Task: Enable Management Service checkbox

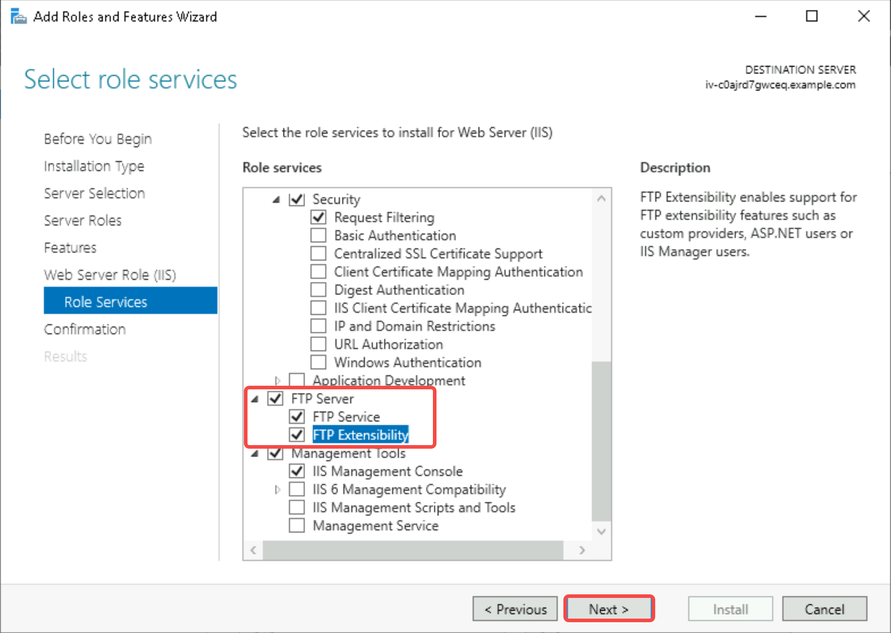Action: [x=297, y=526]
